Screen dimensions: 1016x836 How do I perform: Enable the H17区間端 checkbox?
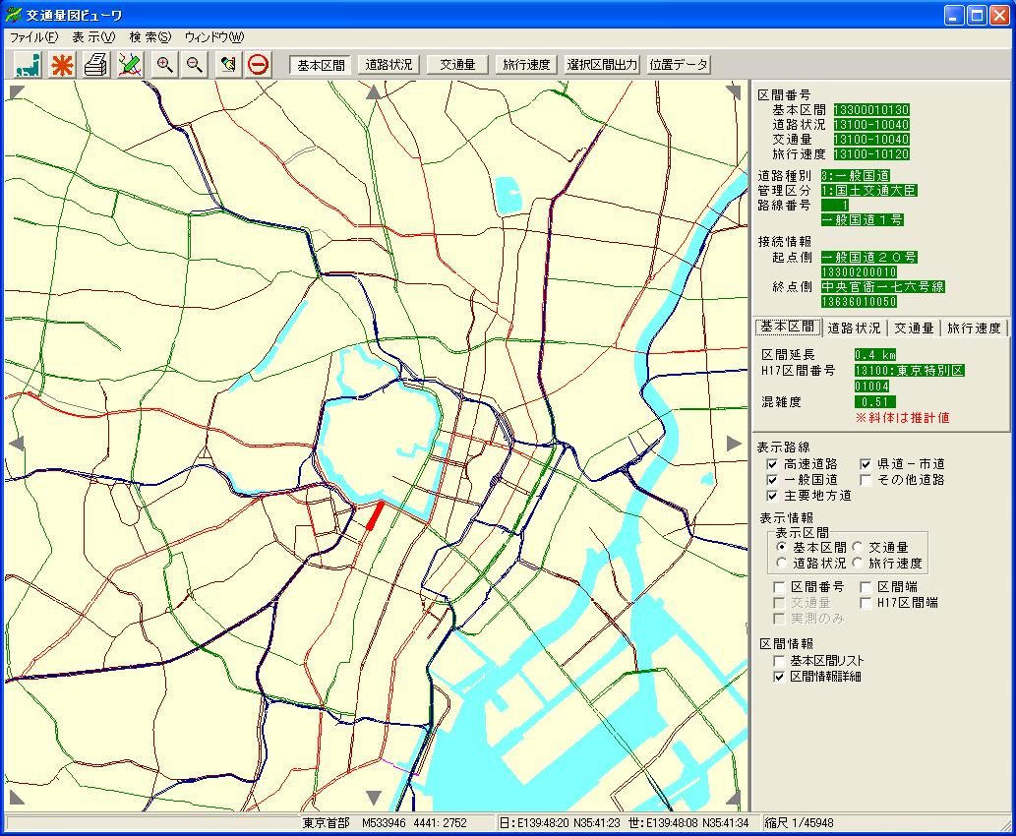pyautogui.click(x=866, y=603)
